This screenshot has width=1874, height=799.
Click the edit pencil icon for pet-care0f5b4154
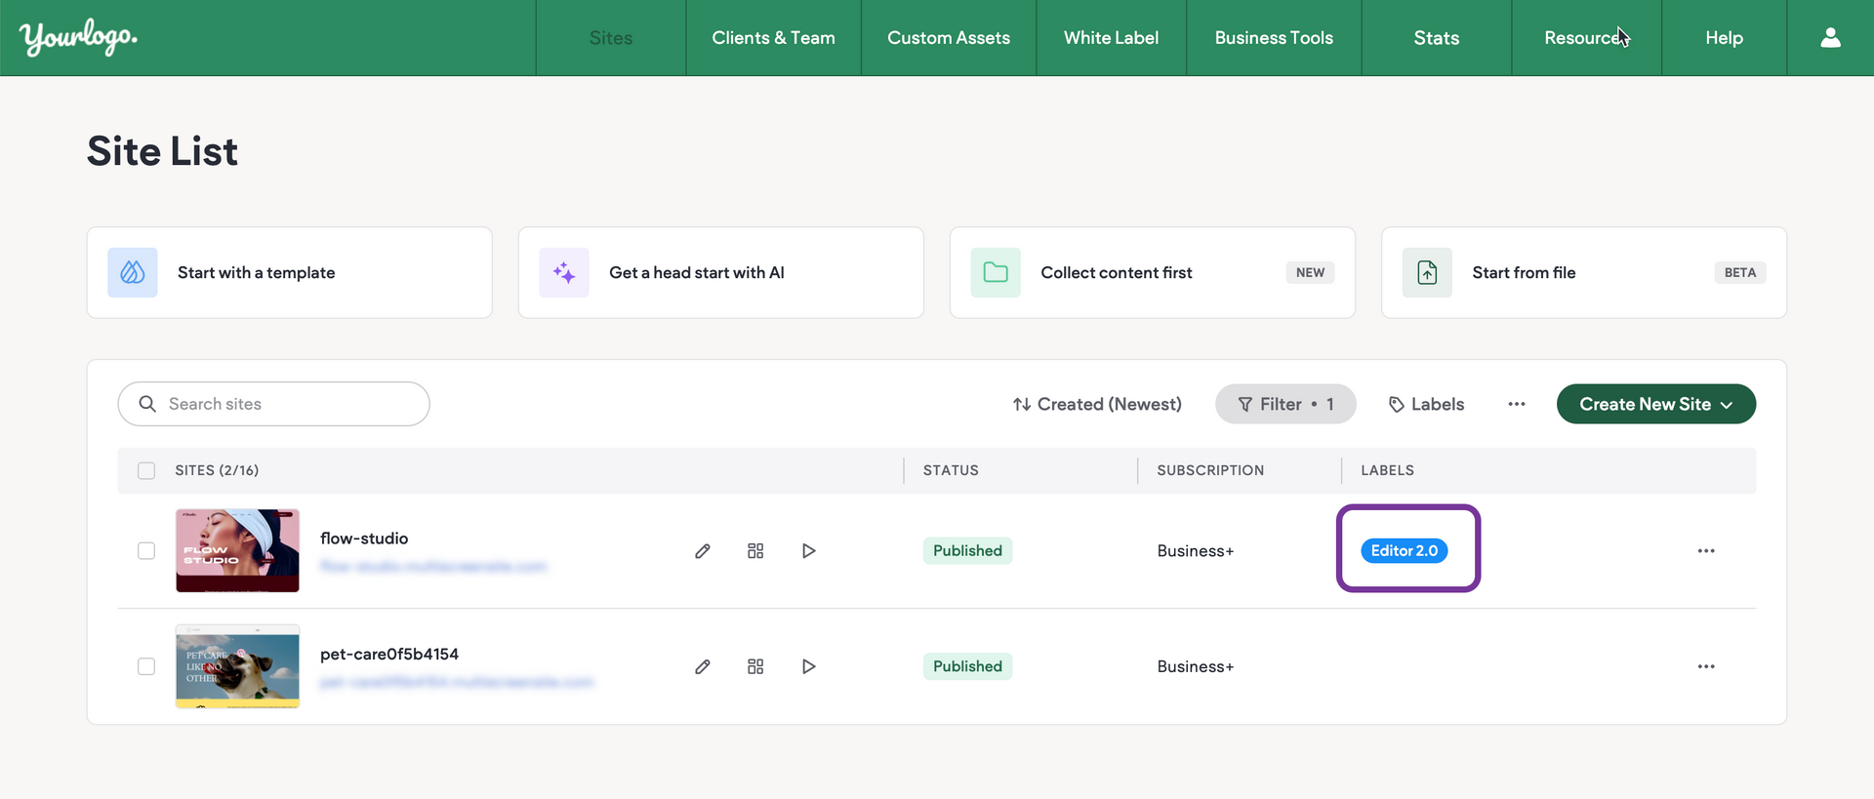(x=703, y=666)
